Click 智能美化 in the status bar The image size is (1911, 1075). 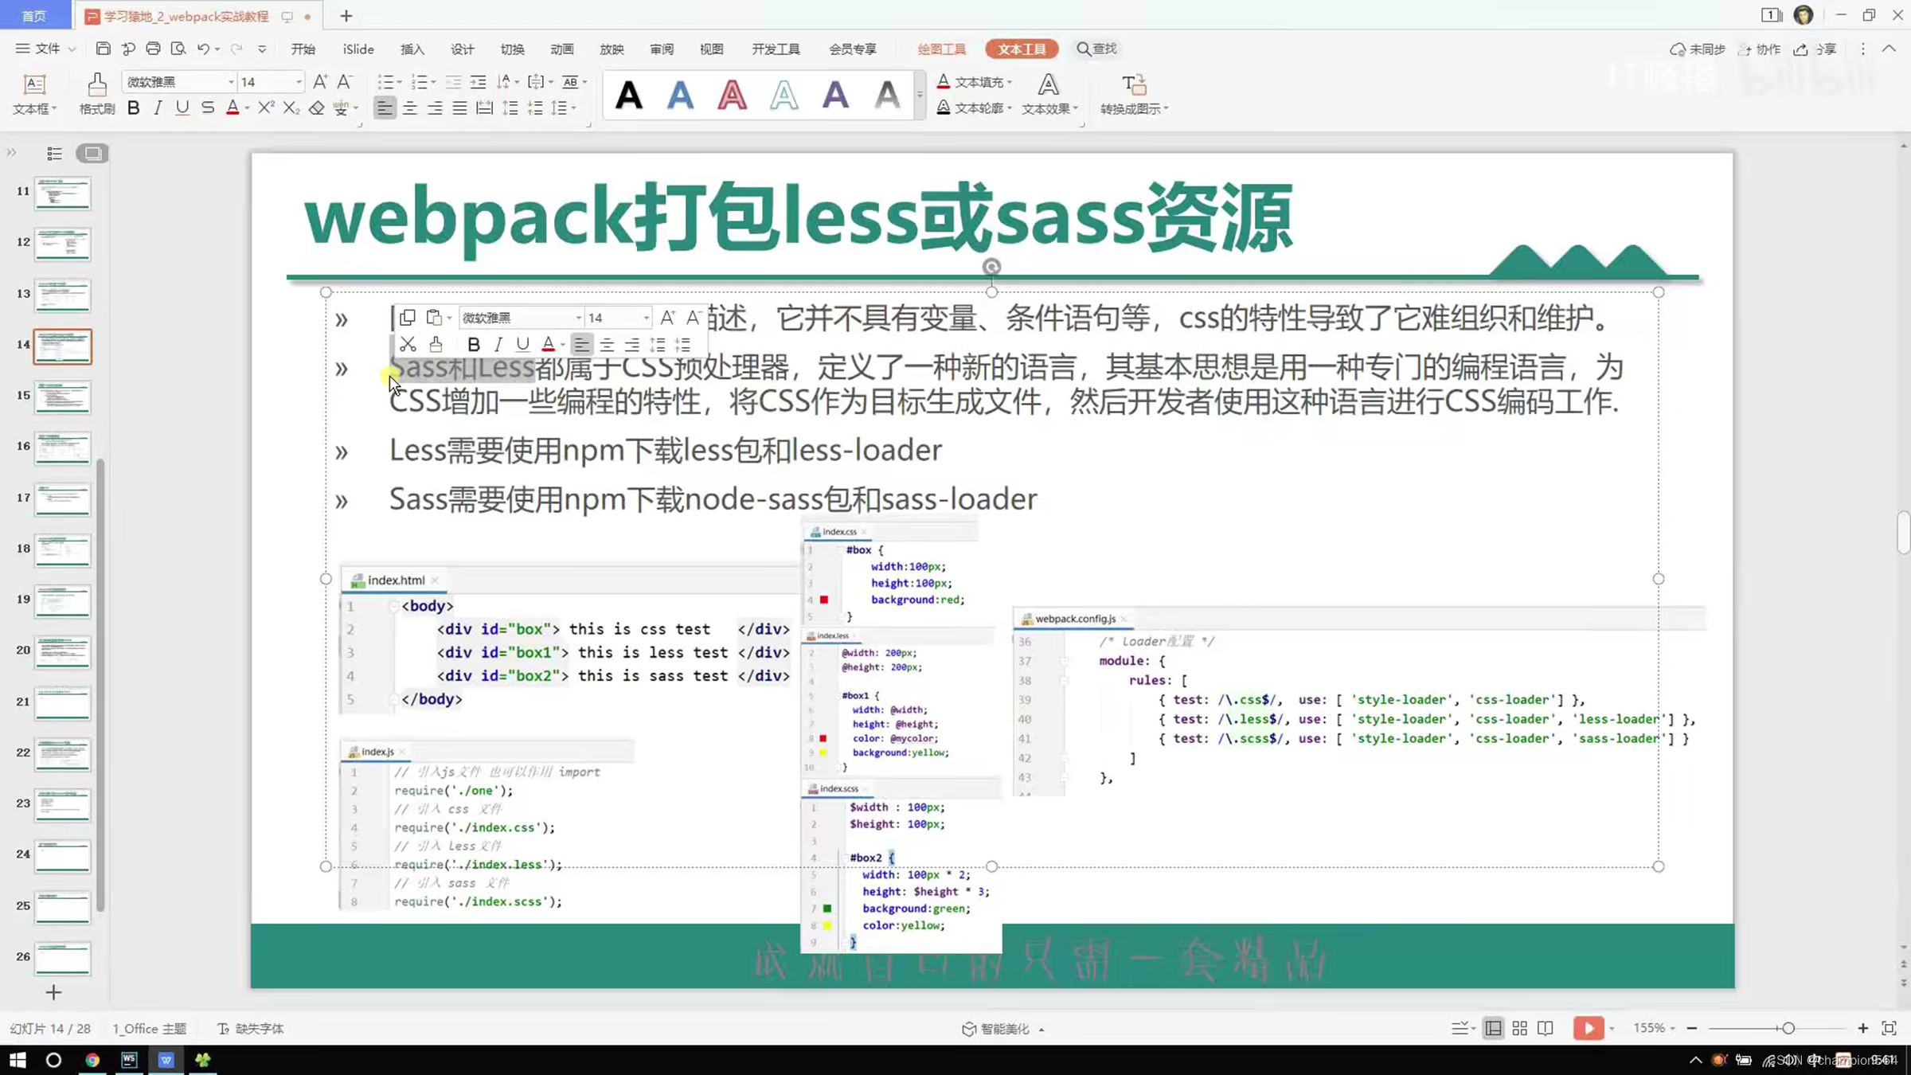click(1002, 1028)
